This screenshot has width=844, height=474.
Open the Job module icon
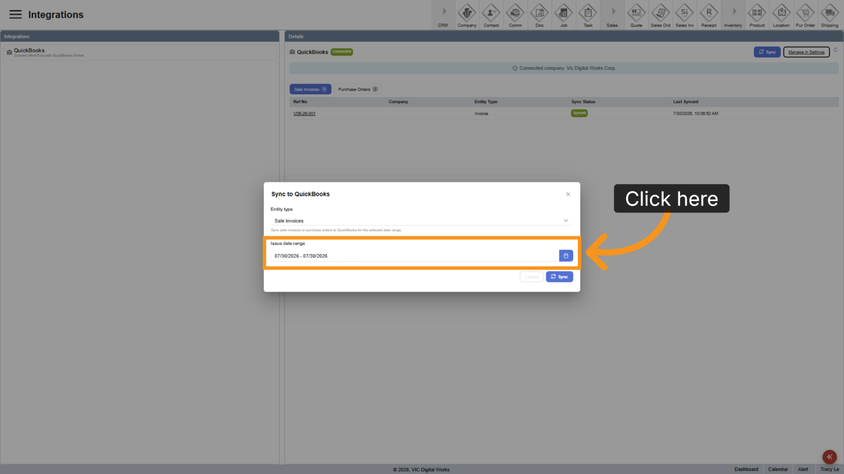click(x=563, y=16)
